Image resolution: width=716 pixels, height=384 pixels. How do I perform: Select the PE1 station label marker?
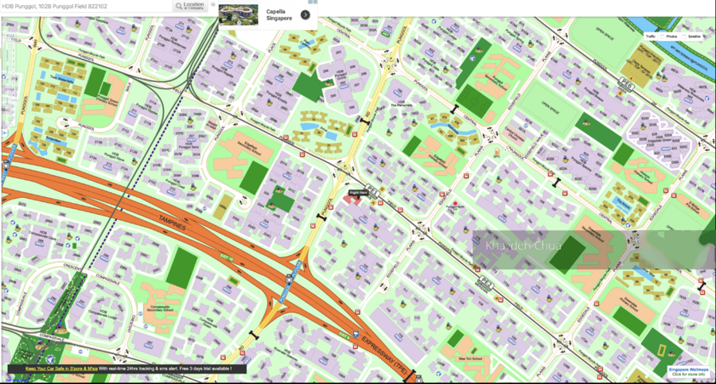click(372, 189)
